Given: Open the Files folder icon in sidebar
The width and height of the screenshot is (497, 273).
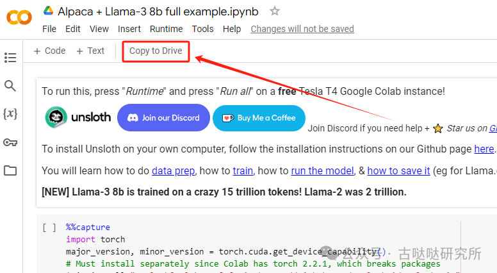Looking at the screenshot, I should (10, 170).
